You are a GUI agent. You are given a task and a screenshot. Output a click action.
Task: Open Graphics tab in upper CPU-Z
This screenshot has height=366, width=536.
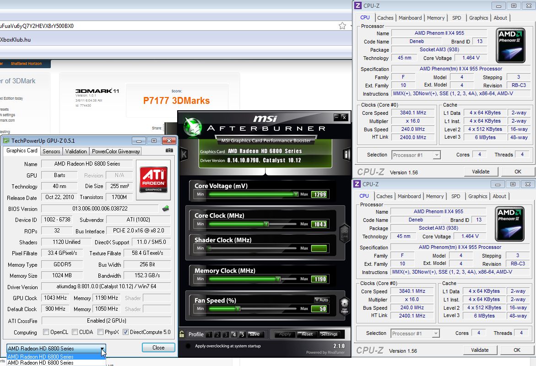click(479, 18)
